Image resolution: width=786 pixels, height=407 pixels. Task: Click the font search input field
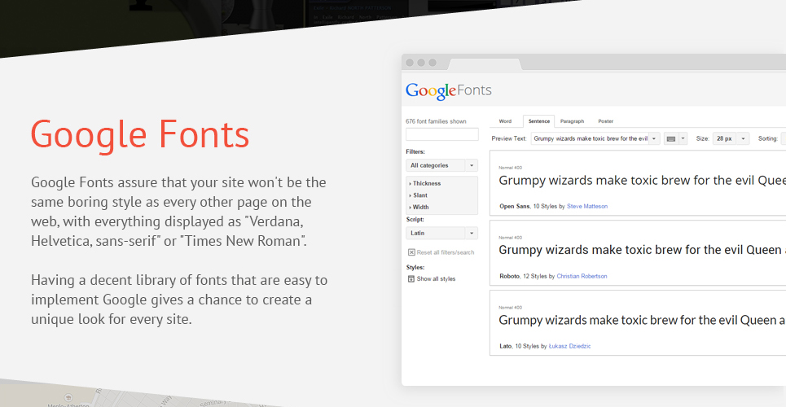click(x=442, y=134)
